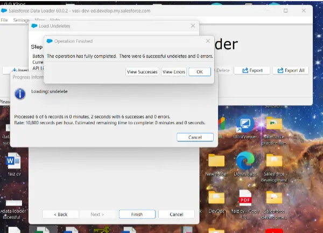Click the 'Rate: 10,800 records per hour' text
The width and height of the screenshot is (323, 233).
tap(110, 122)
